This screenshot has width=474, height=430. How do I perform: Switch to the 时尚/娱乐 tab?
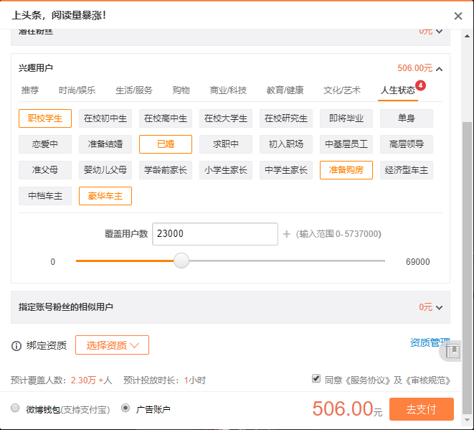[x=77, y=90]
